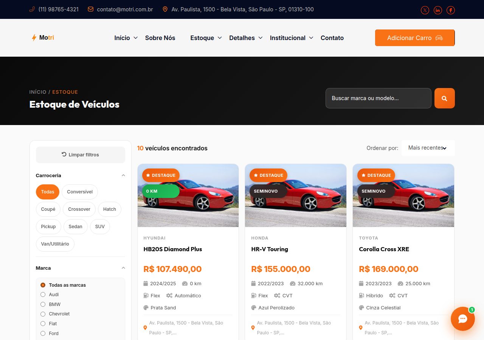Select the BMW brand radio button
This screenshot has width=484, height=340.
point(43,304)
